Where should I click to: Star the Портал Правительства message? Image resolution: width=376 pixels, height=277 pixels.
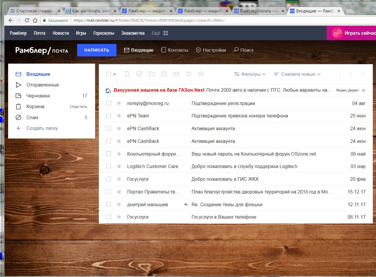pyautogui.click(x=119, y=192)
